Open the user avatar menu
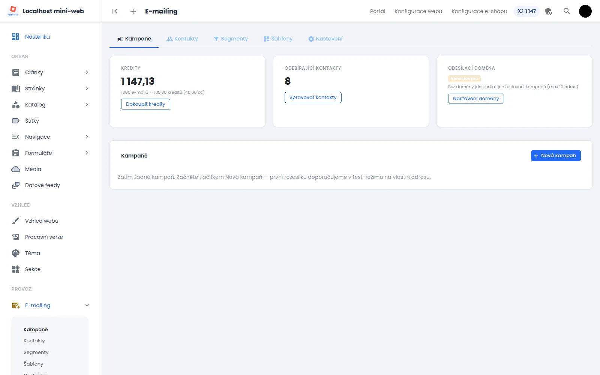 point(585,11)
